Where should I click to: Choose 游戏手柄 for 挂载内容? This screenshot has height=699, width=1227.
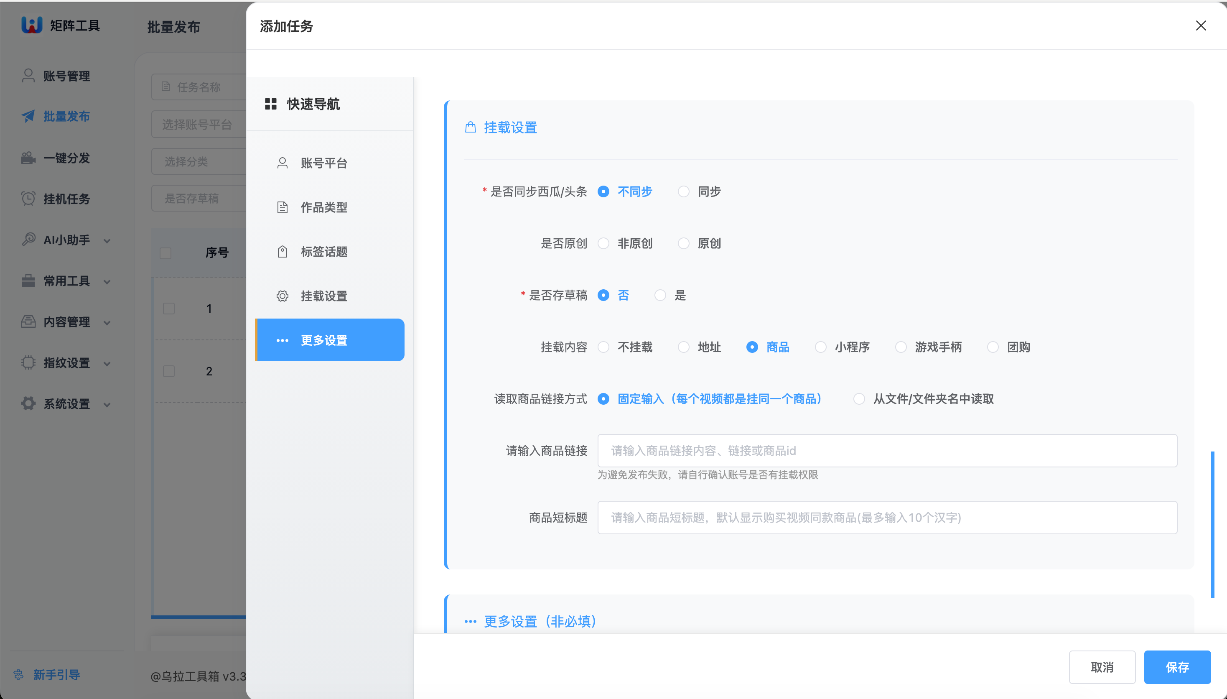pyautogui.click(x=929, y=347)
